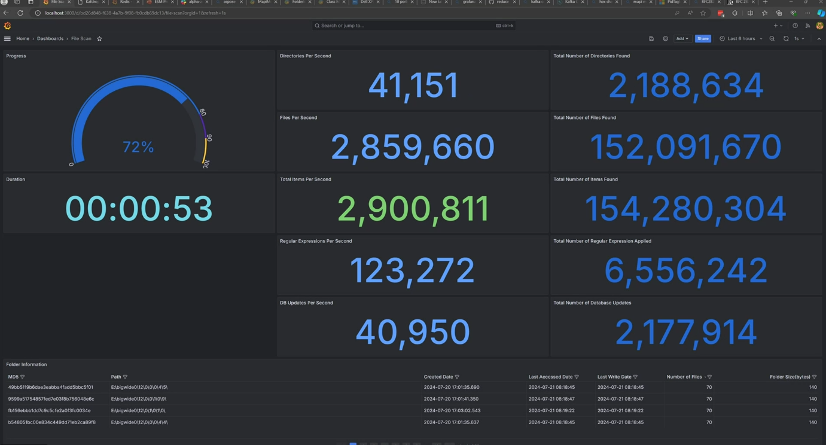826x445 pixels.
Task: Click the Share button
Action: 703,39
